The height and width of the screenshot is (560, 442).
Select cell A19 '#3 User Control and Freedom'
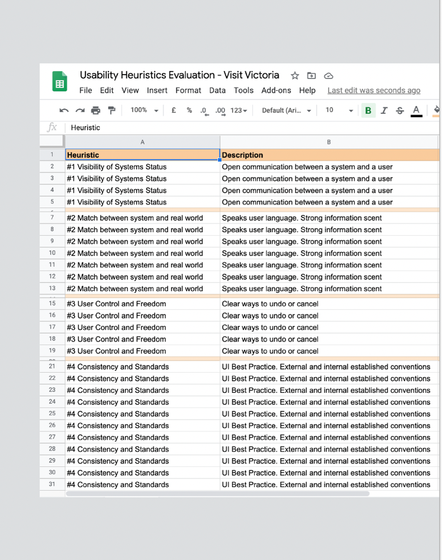142,351
